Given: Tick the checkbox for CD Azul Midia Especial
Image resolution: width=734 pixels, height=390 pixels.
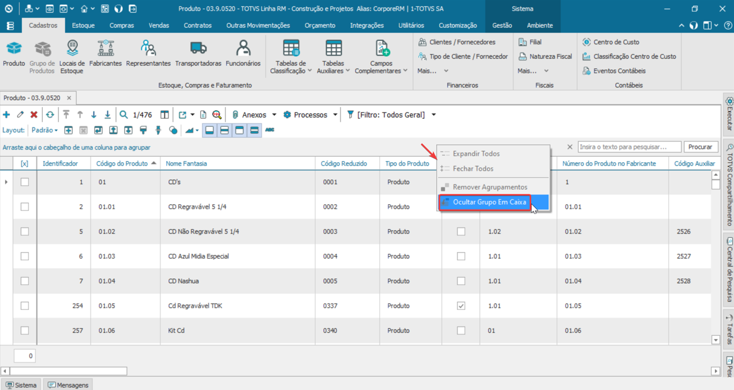Looking at the screenshot, I should (24, 256).
